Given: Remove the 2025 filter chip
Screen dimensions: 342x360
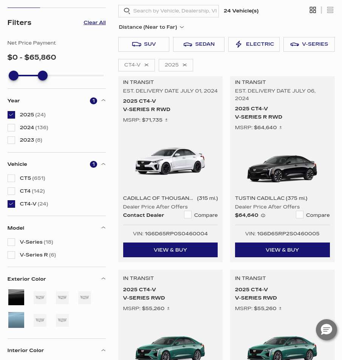Looking at the screenshot, I should (185, 65).
